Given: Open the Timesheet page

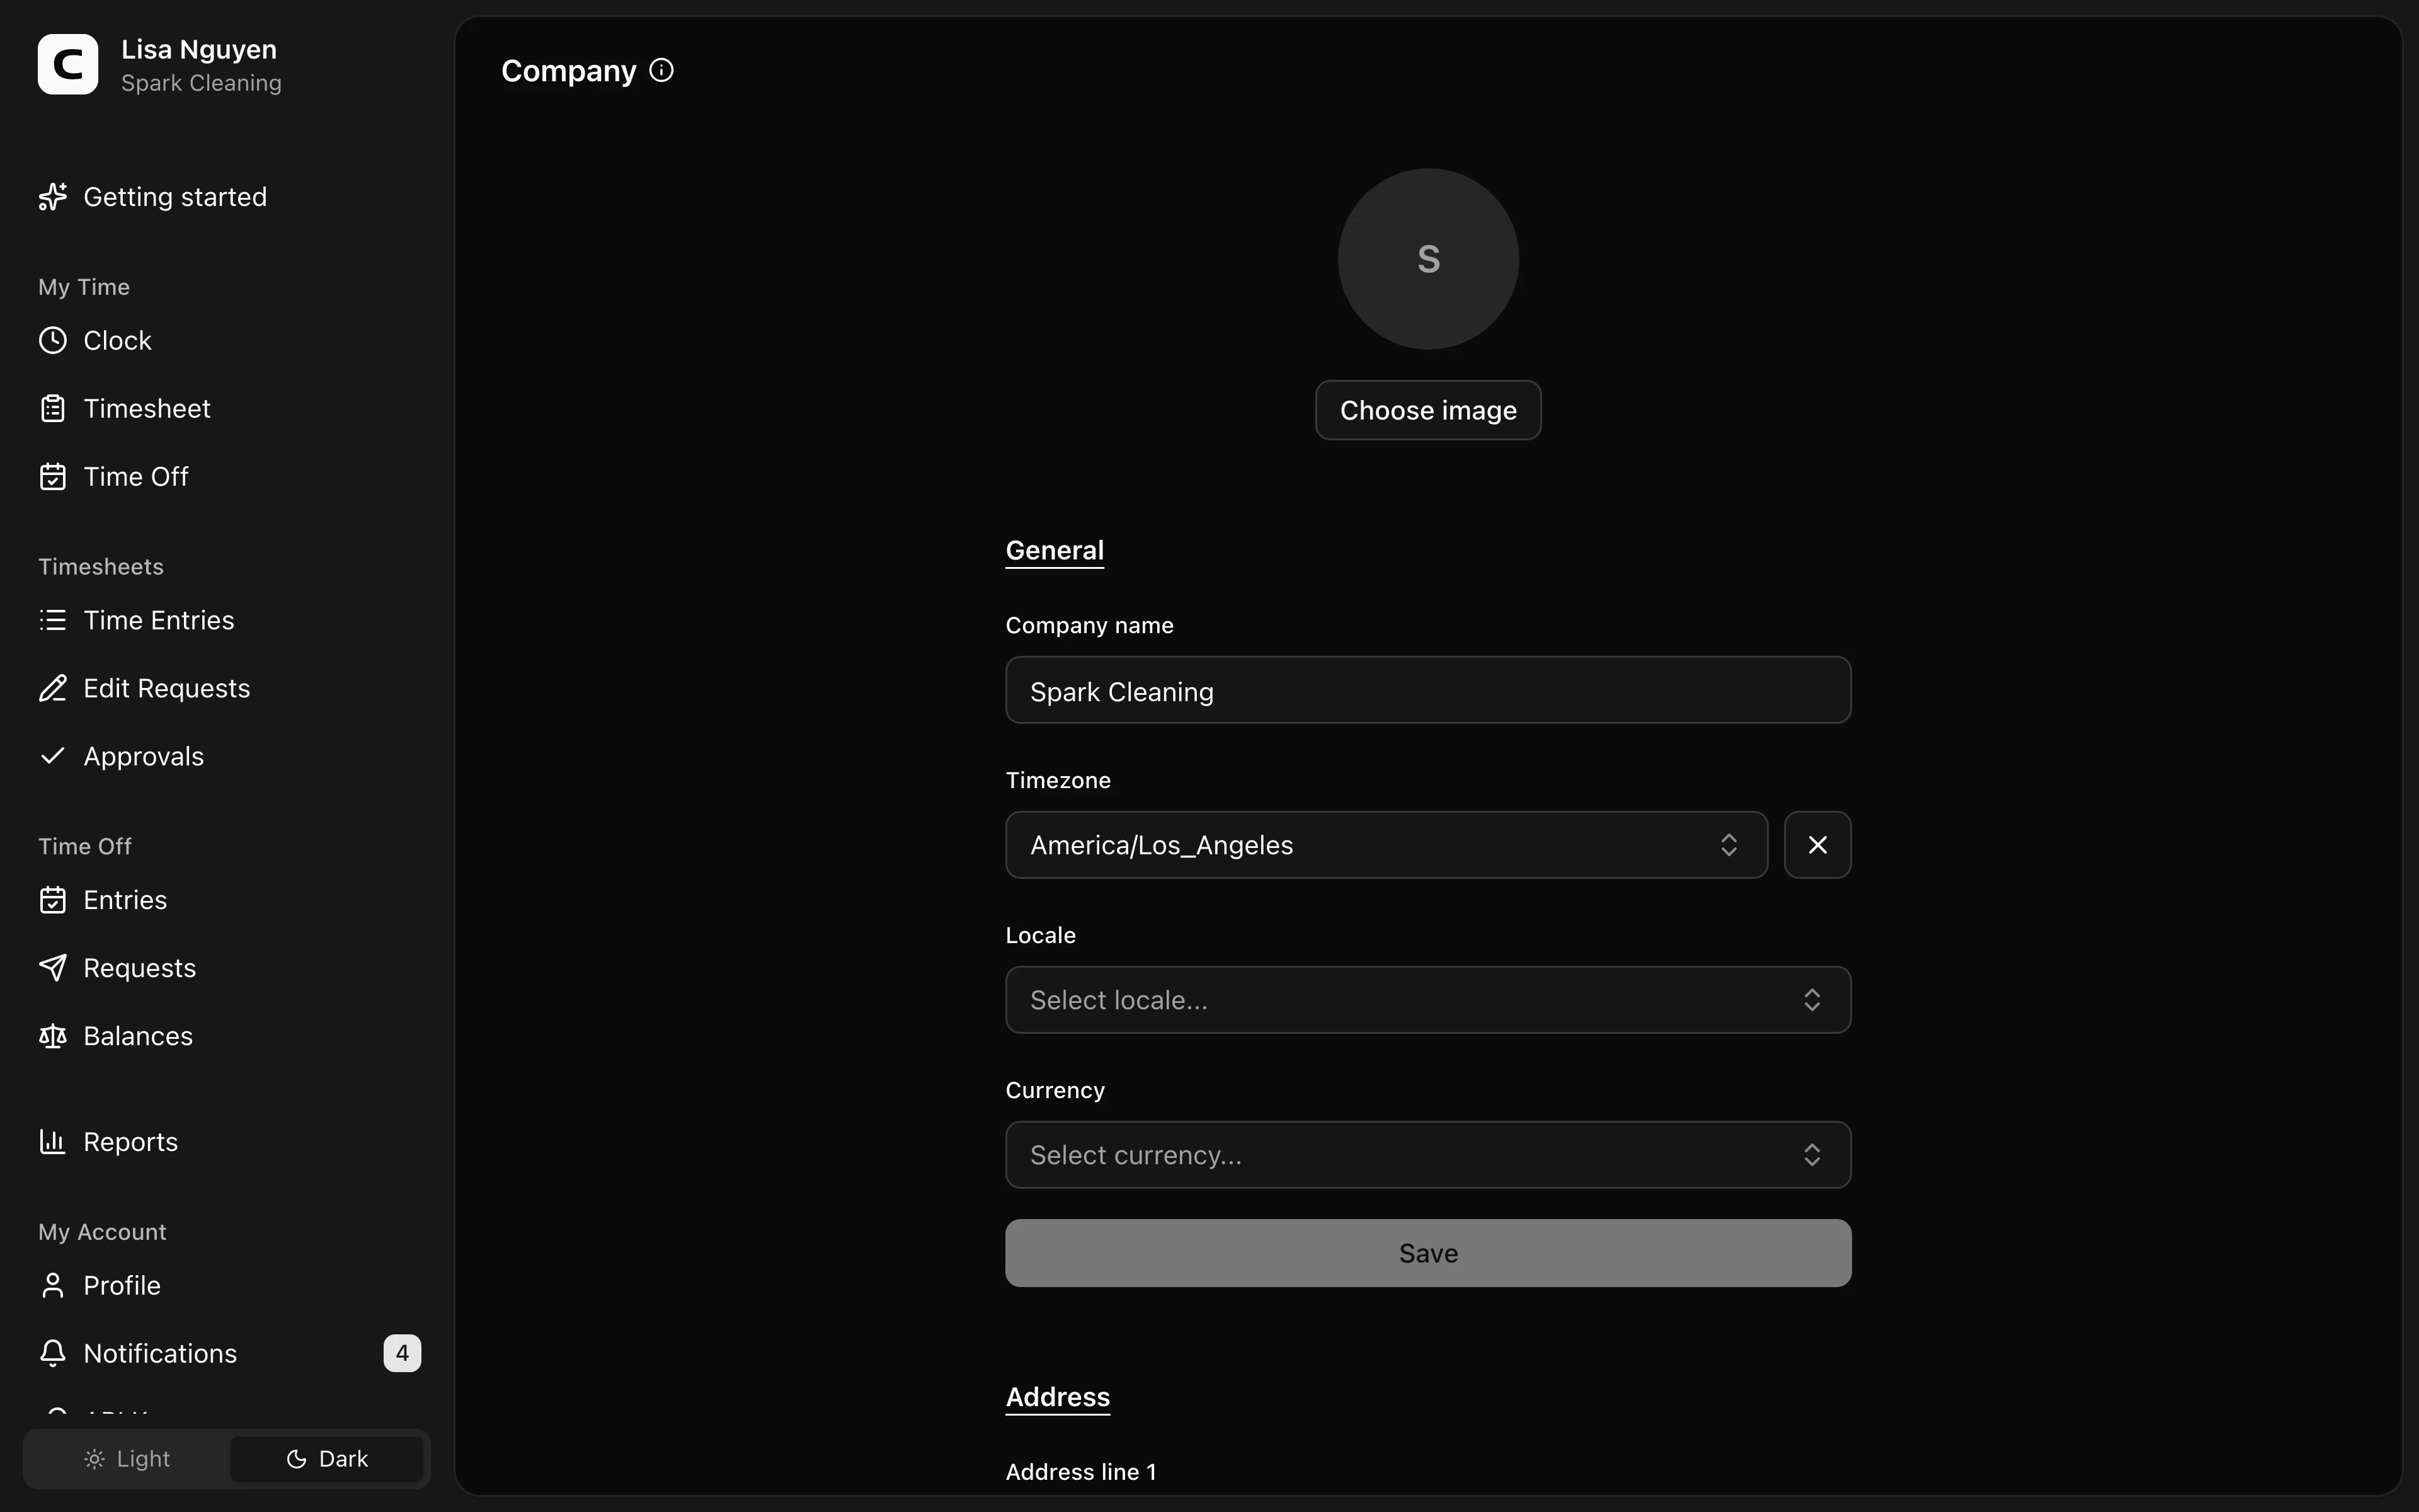Looking at the screenshot, I should pos(228,409).
